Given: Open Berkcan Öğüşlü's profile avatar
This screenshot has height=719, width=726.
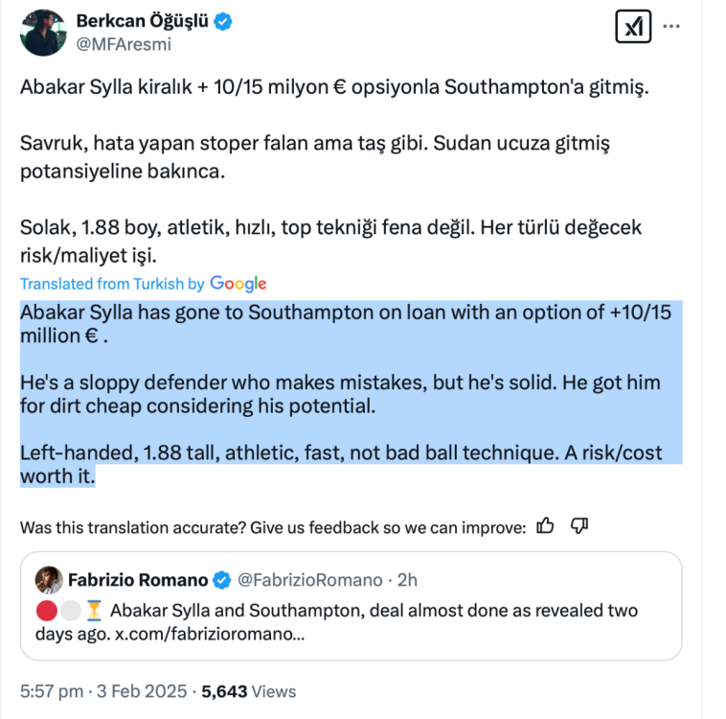Looking at the screenshot, I should 40,32.
